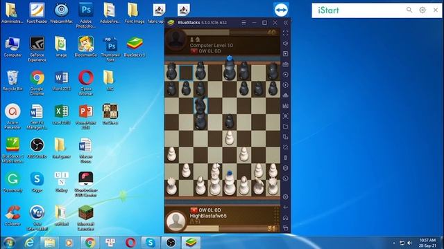The height and width of the screenshot is (249, 444).
Task: Click the taskbar clock
Action: 427,243
